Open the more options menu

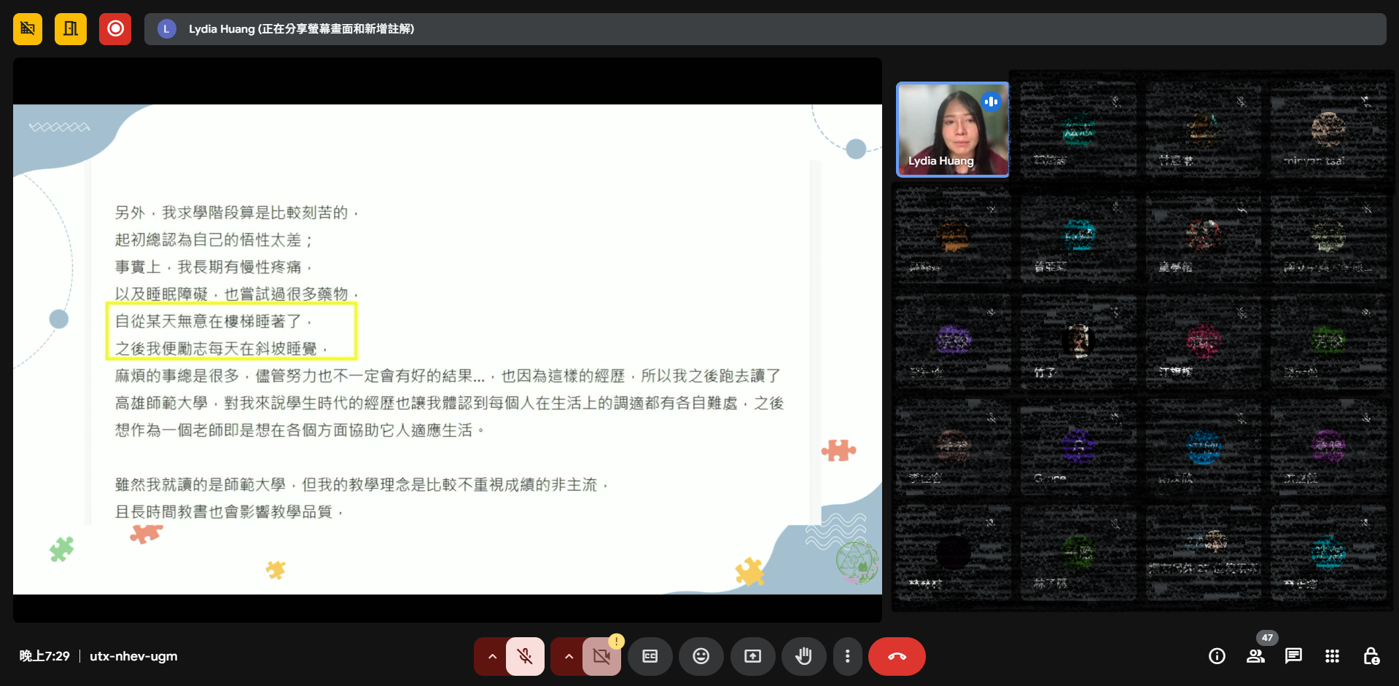pos(847,656)
